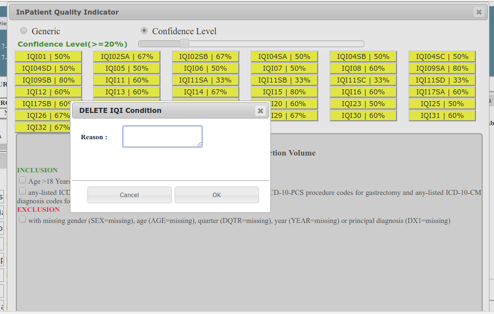Image resolution: width=494 pixels, height=314 pixels.
Task: Pick the IQI31 | 60% indicator
Action: [x=442, y=116]
